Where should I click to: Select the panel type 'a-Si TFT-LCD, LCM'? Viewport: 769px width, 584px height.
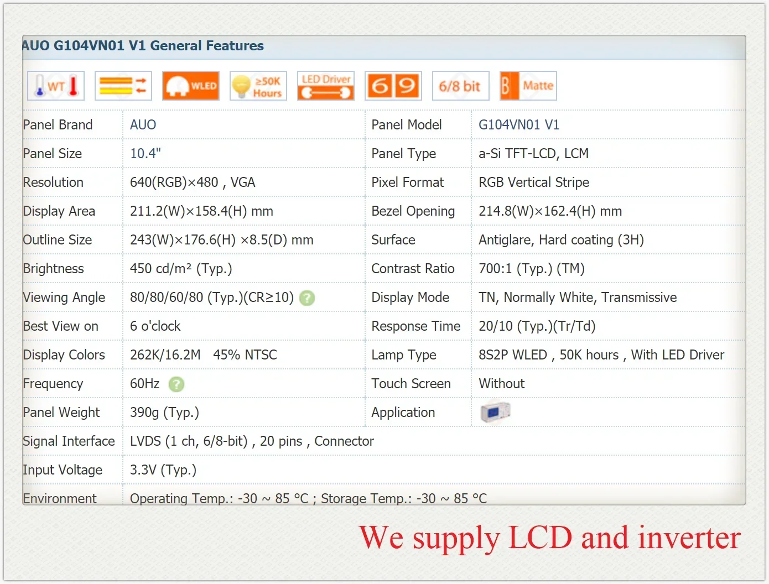pyautogui.click(x=533, y=154)
